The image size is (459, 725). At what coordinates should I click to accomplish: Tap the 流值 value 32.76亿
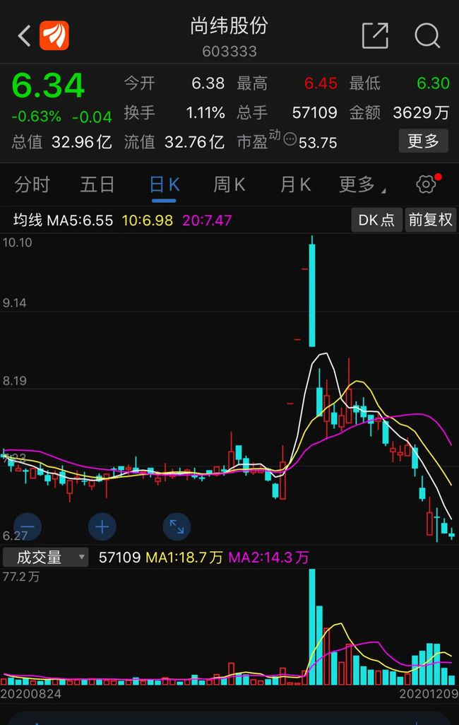click(194, 141)
